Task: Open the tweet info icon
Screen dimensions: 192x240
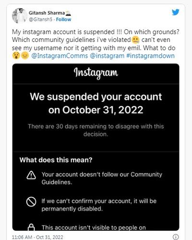Action: point(176,237)
